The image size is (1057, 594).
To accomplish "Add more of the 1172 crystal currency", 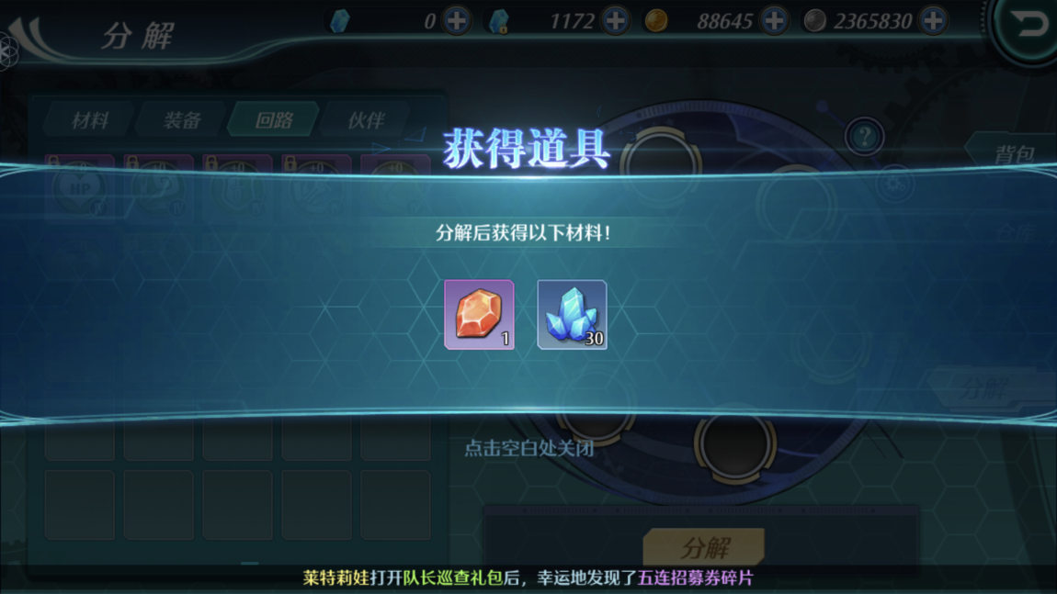I will (615, 21).
